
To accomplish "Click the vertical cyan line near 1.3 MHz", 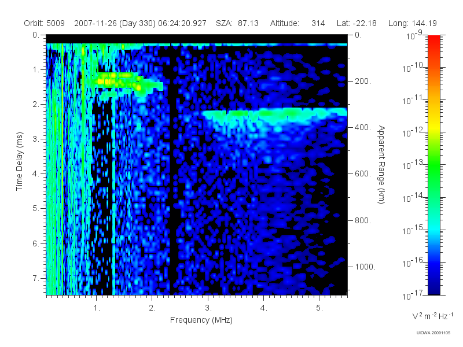I will coord(113,195).
